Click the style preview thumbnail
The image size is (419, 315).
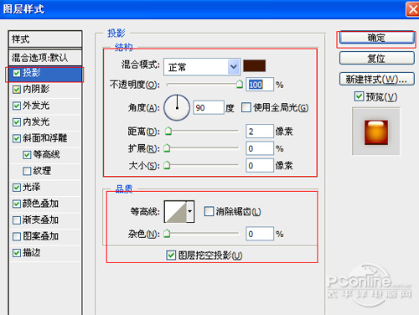376,132
